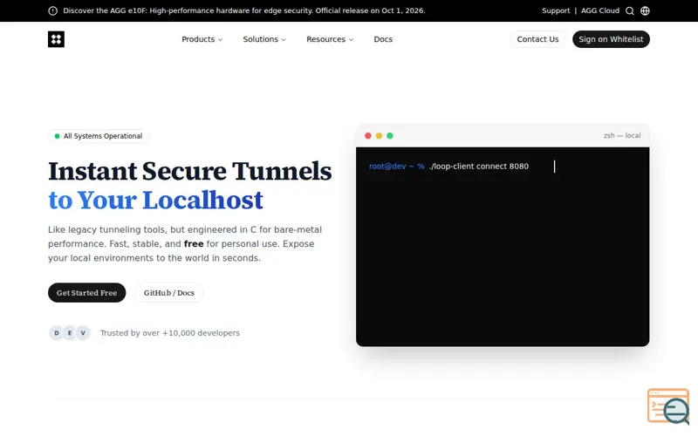Open the Docs nav item

point(383,39)
